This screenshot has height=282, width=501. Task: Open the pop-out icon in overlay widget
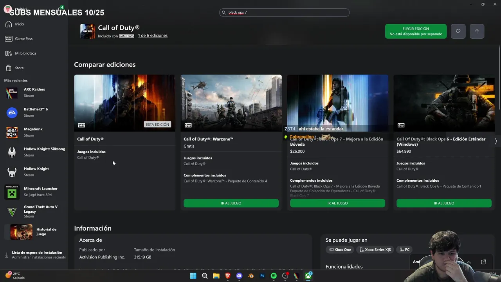(x=483, y=262)
